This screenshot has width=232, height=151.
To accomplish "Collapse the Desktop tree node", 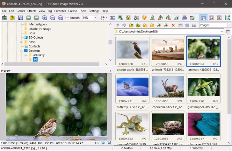I will point(21,51).
